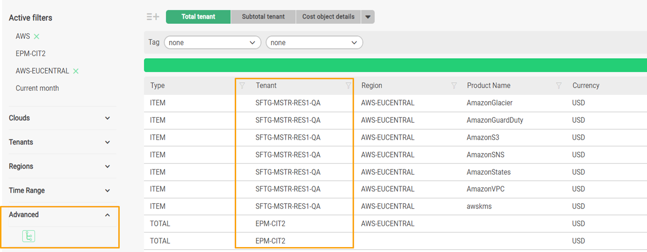The width and height of the screenshot is (647, 252).
Task: Remove the AWS-EUCENTRAL active filter
Action: coord(76,71)
